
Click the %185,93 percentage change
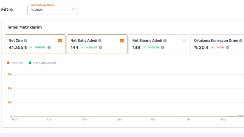point(40,47)
